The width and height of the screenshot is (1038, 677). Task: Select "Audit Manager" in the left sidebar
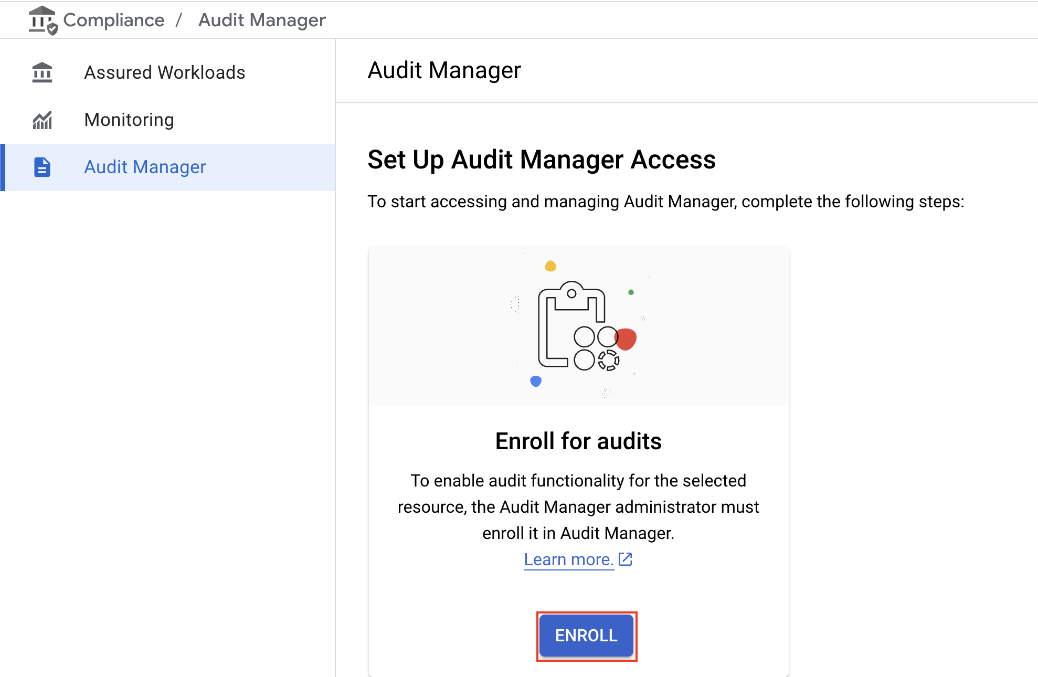145,167
